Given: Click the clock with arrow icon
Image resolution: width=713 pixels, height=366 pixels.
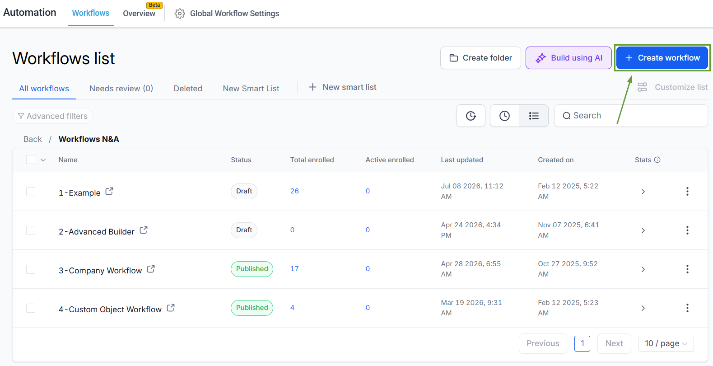Looking at the screenshot, I should coord(471,116).
